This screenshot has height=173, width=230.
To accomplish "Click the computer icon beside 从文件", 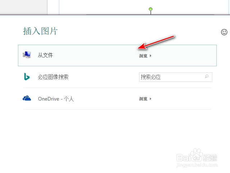I will [x=27, y=55].
